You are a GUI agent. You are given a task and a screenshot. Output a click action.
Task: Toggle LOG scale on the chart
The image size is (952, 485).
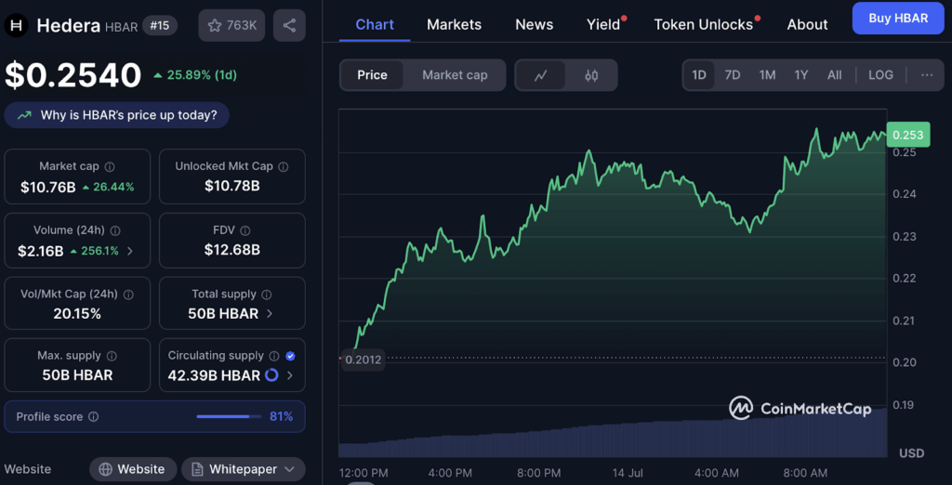[x=880, y=75]
